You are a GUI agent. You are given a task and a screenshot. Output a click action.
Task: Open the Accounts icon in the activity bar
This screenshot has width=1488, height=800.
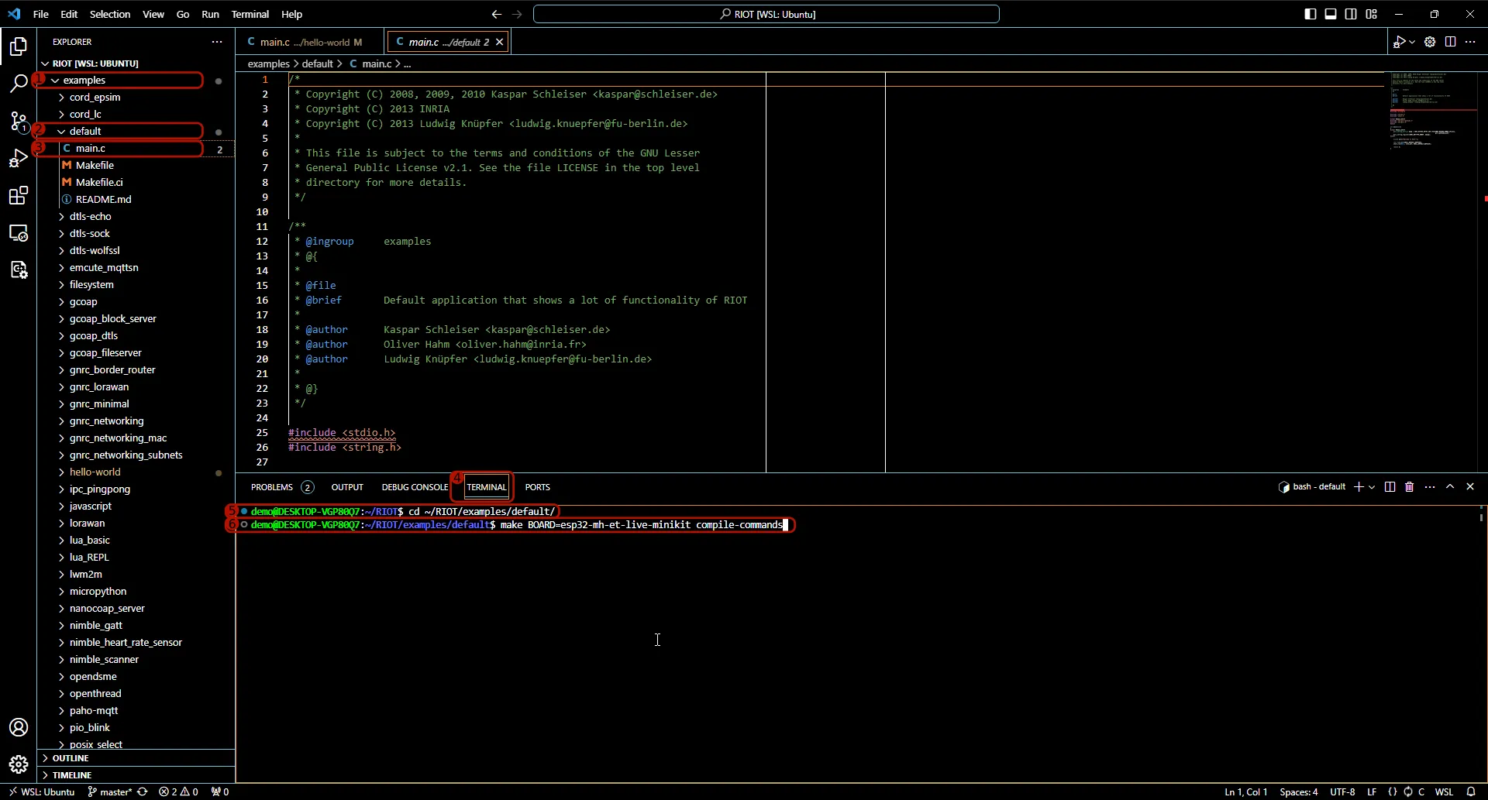tap(17, 727)
